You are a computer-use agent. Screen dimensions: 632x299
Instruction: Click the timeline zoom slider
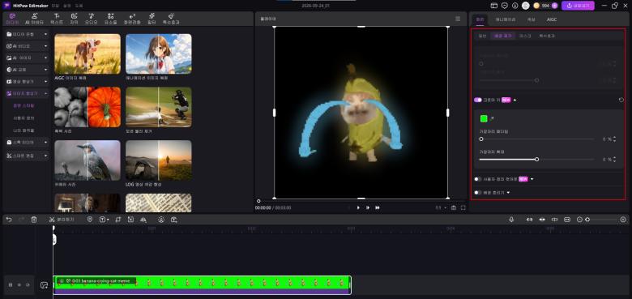click(602, 220)
